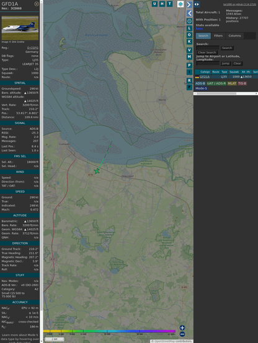The image size is (258, 343).
Task: Select the green aircraft marker on map
Action: click(97, 171)
